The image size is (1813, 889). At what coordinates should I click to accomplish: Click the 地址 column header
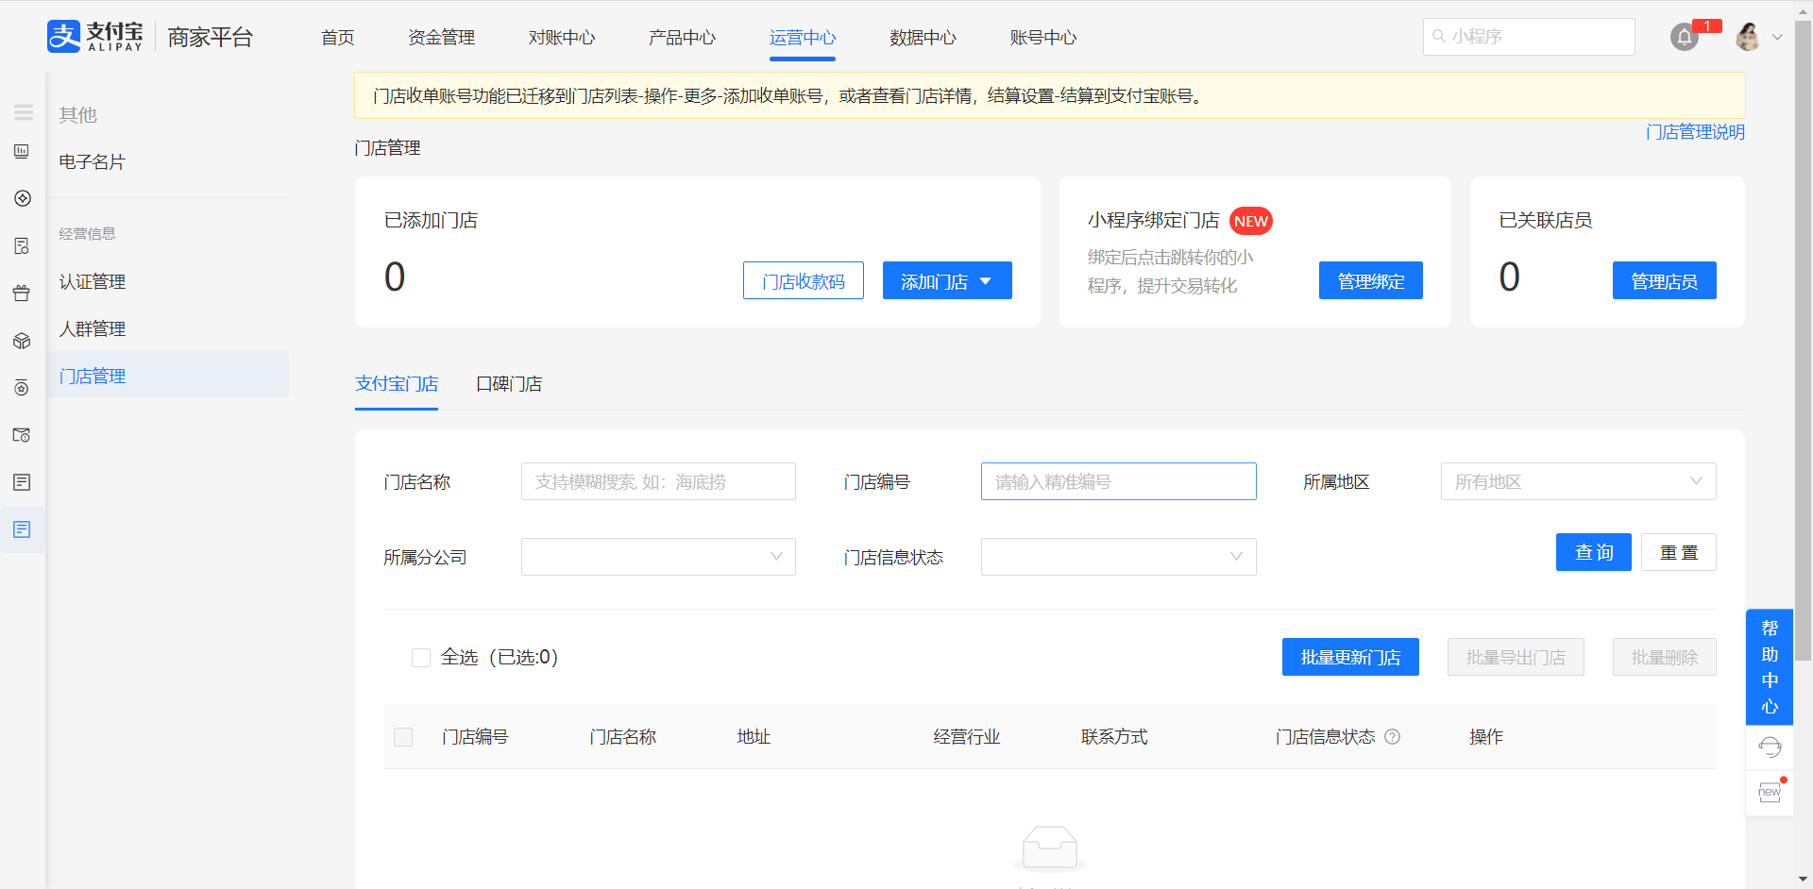pos(754,737)
